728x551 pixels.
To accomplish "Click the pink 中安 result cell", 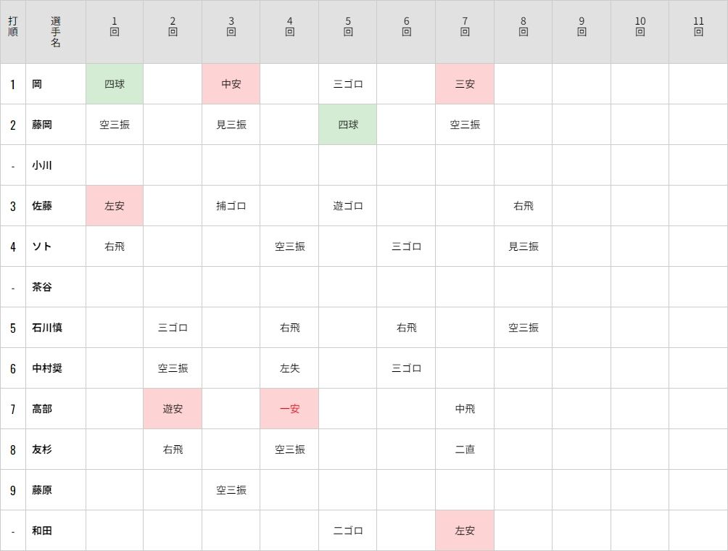I will click(231, 84).
